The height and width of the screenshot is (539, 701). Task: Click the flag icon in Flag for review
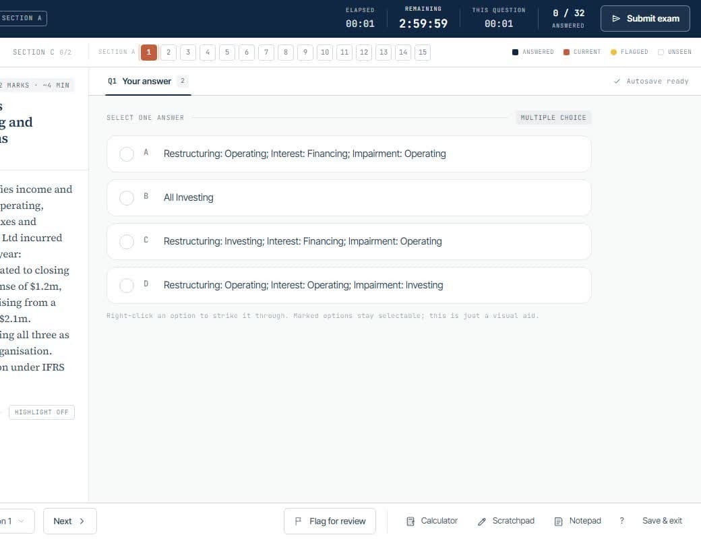[x=298, y=521]
